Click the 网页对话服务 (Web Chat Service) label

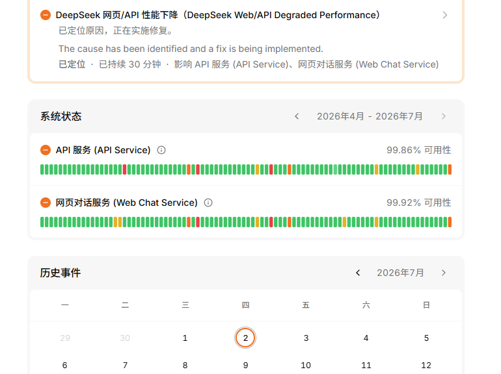(x=126, y=203)
